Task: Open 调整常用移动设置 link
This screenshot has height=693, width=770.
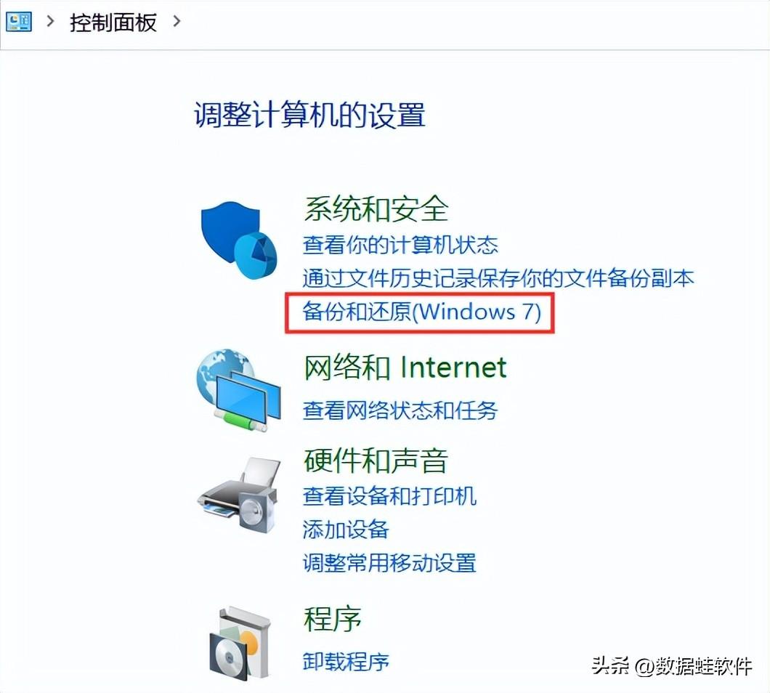Action: pyautogui.click(x=389, y=563)
